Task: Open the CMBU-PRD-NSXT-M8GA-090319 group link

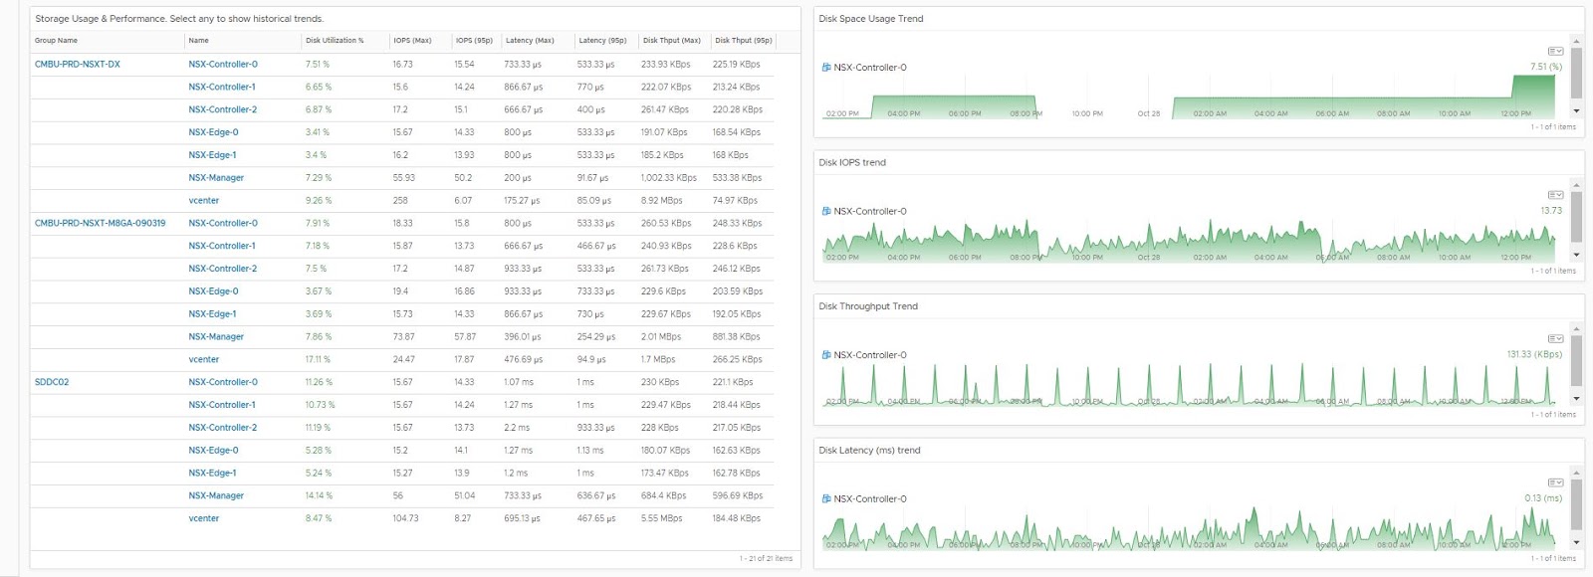Action: click(101, 224)
